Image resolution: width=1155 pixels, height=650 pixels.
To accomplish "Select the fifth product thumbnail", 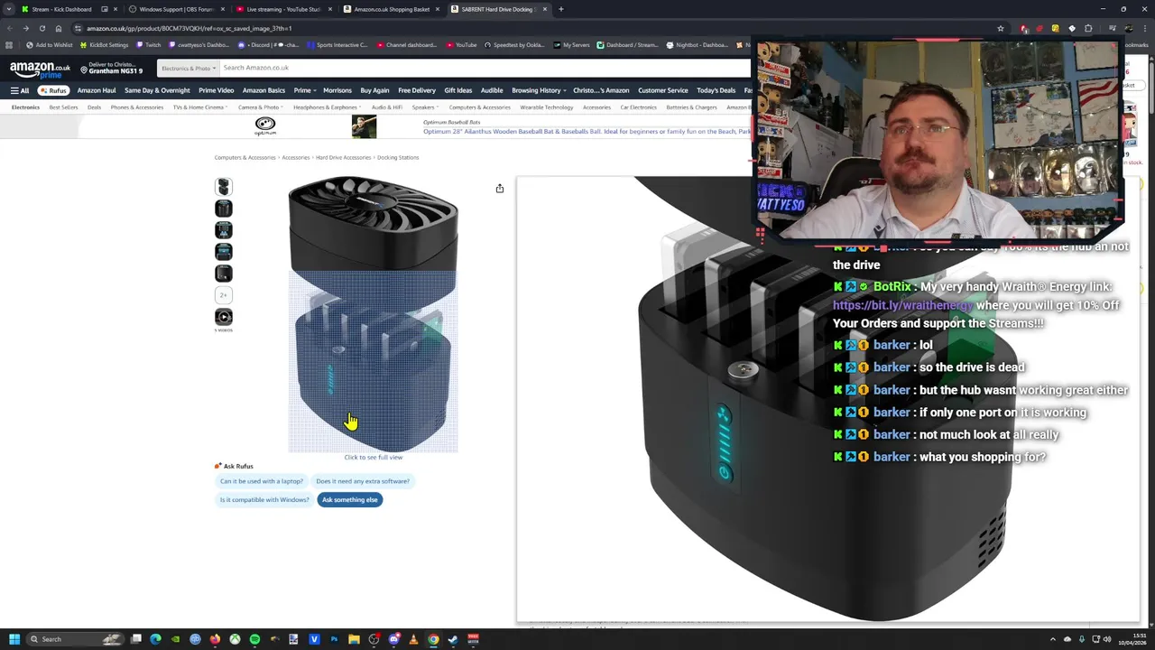I will 224,274.
